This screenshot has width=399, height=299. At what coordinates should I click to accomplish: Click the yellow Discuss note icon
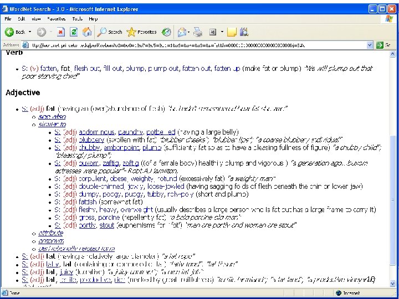(x=232, y=32)
